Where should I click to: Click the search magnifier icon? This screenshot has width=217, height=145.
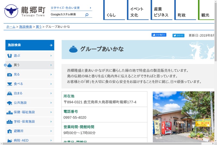(87, 15)
